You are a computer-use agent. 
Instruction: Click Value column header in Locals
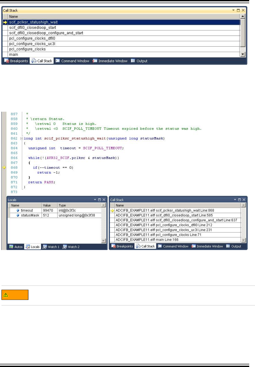coord(50,205)
